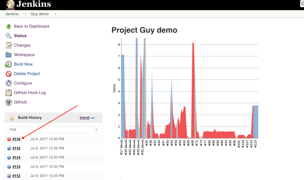Viewport: 304px width, 180px height.
Task: Click the mins axis label on the chart
Action: point(114,88)
